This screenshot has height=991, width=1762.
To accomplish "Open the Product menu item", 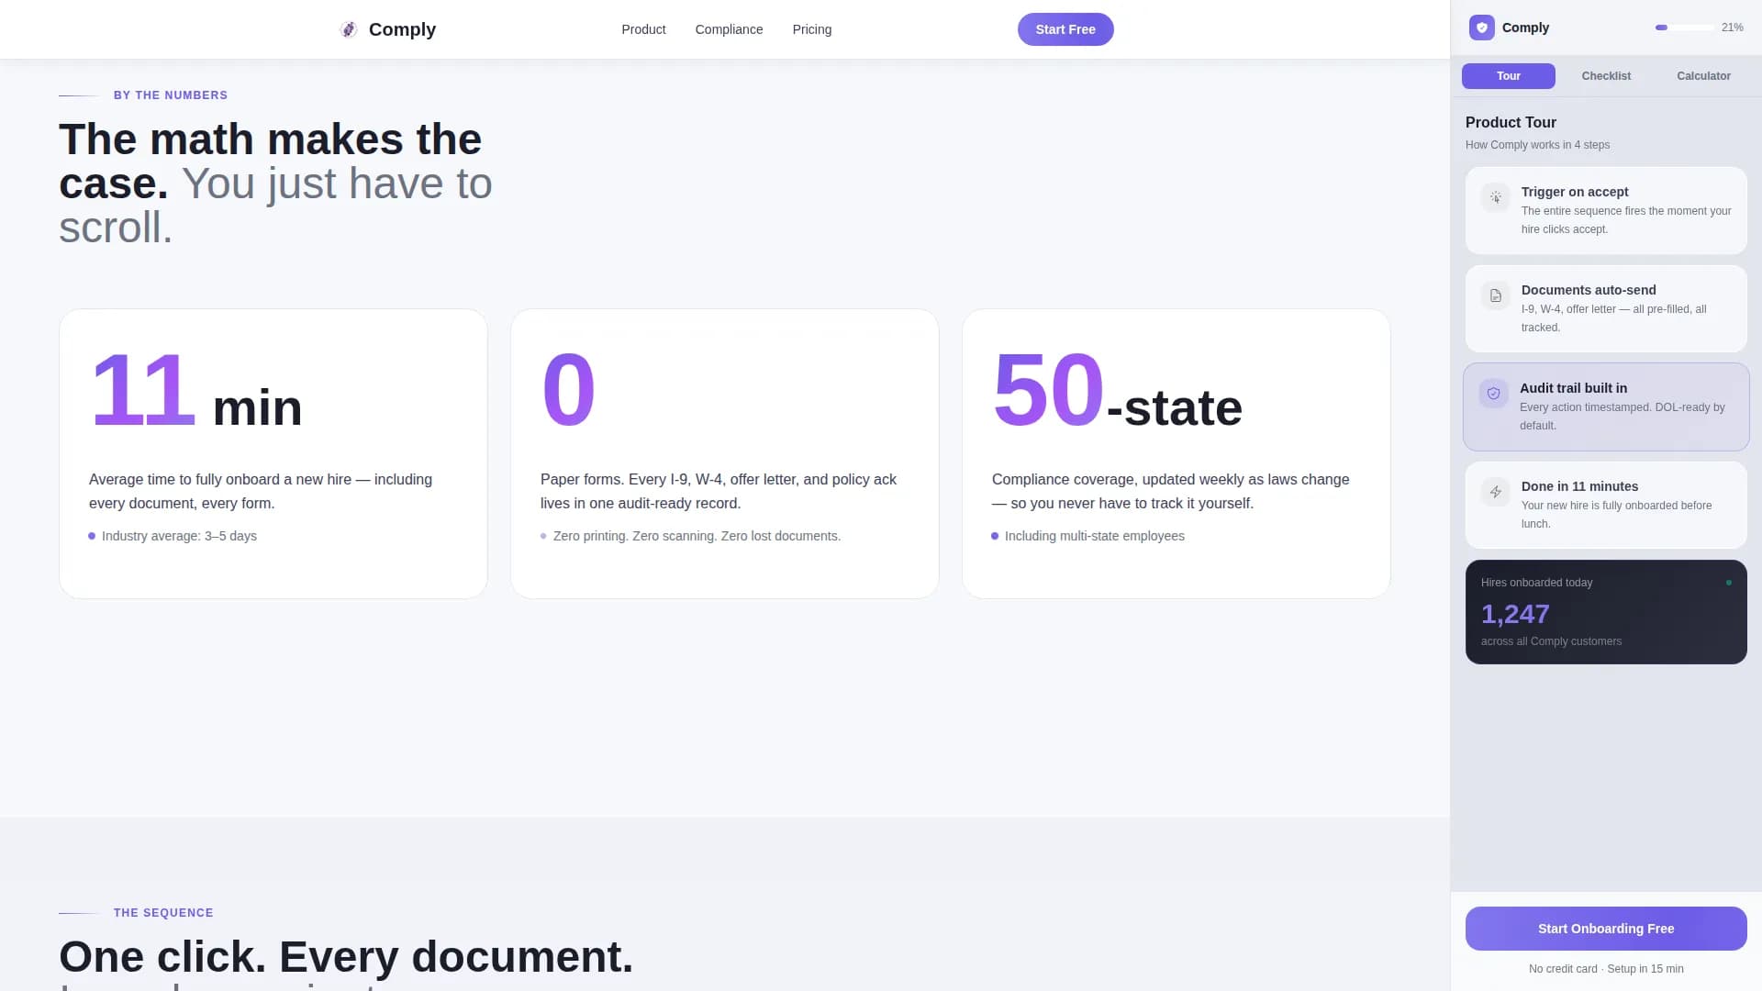I will 643,29.
